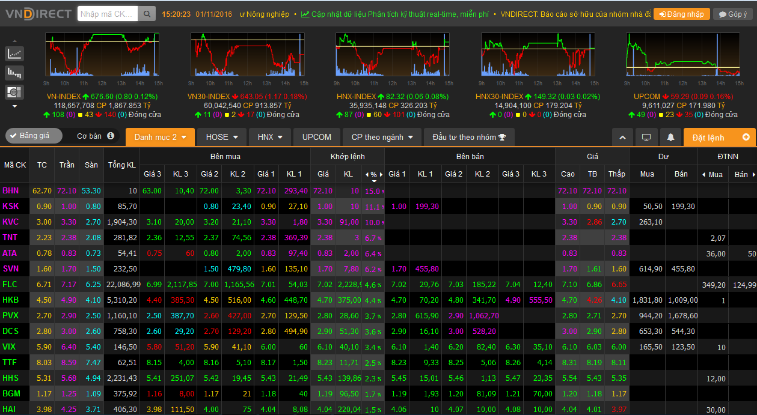Open Đầu tư theo nhóm tab
The height and width of the screenshot is (415, 757).
point(469,137)
